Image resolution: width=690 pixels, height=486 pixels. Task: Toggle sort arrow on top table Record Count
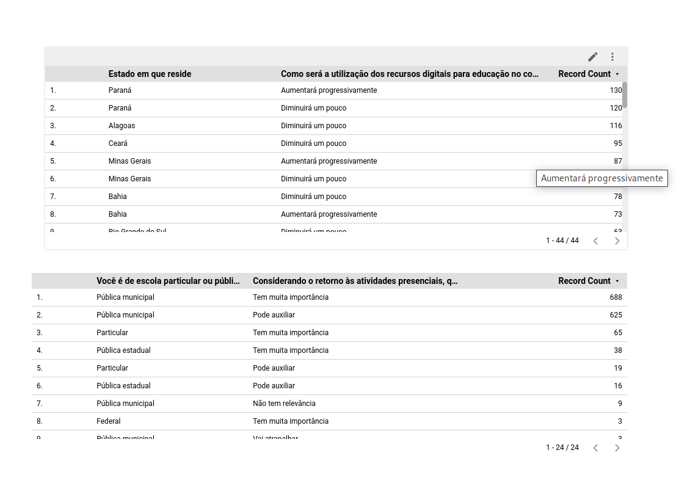(617, 74)
